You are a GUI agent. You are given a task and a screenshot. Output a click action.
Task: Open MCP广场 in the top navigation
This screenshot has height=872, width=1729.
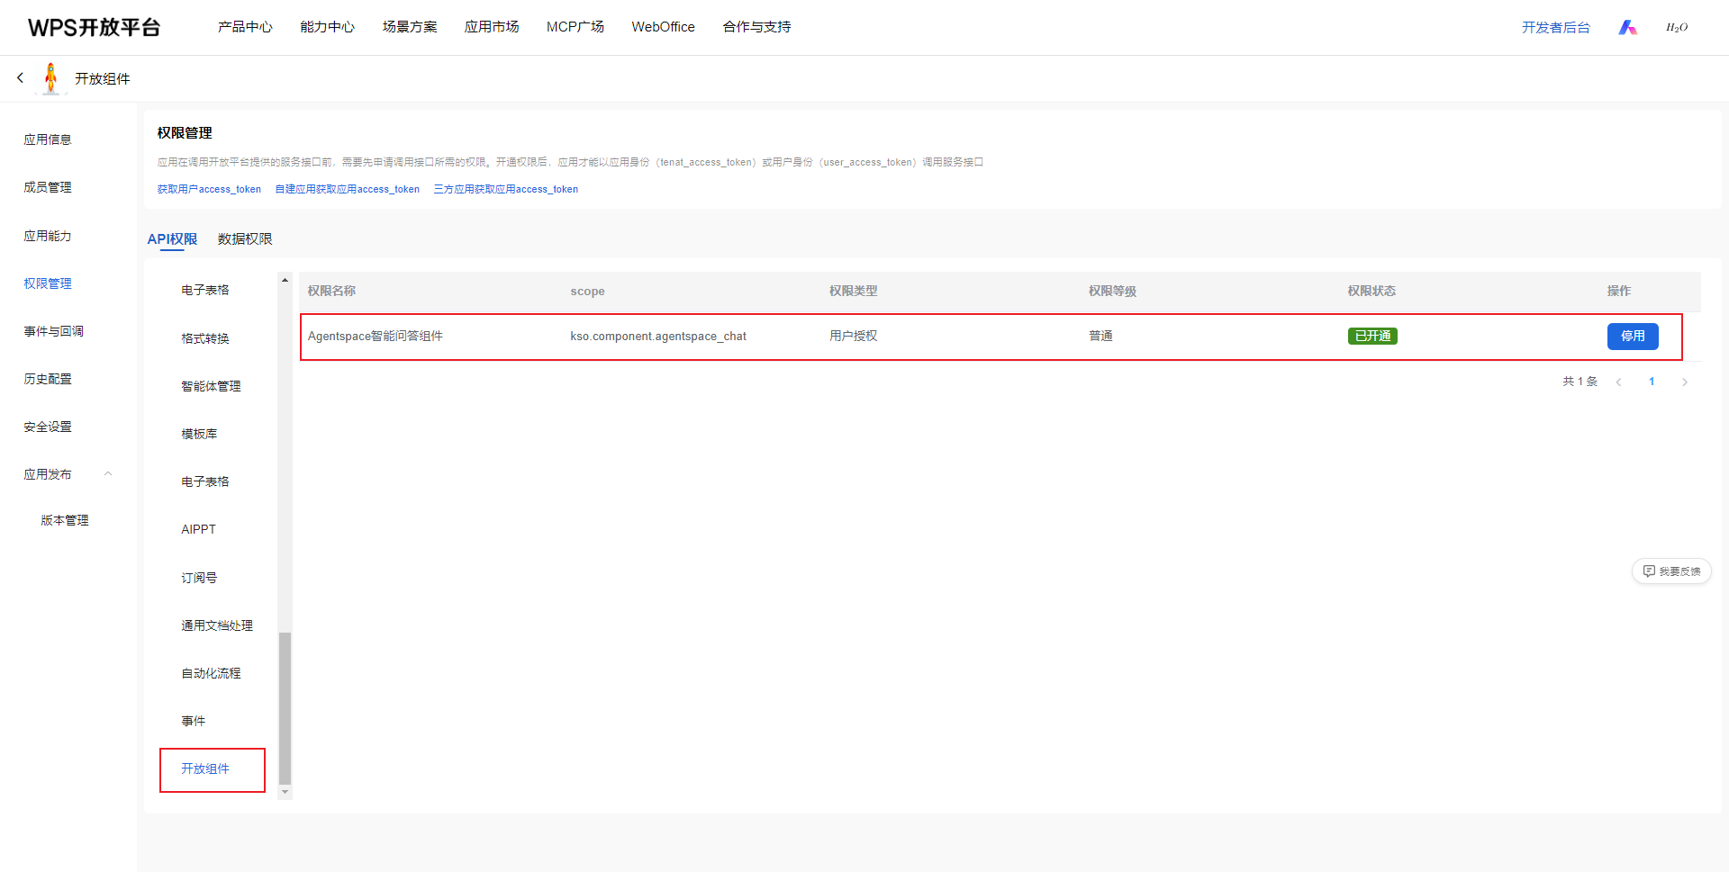pos(575,27)
